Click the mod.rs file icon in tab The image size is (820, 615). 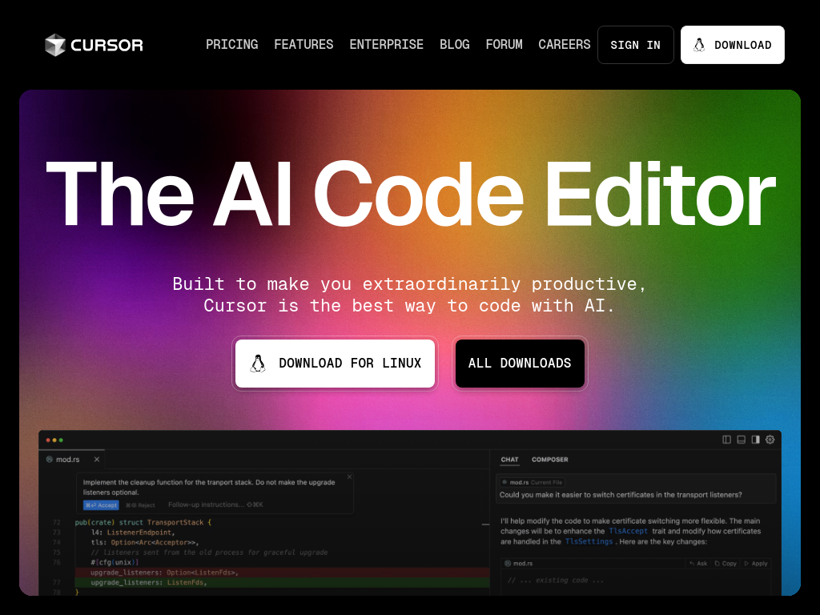click(49, 459)
